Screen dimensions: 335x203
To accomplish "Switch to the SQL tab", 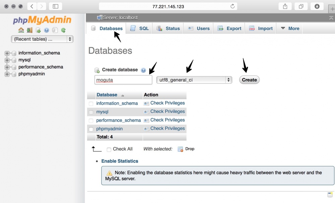I will (x=139, y=28).
